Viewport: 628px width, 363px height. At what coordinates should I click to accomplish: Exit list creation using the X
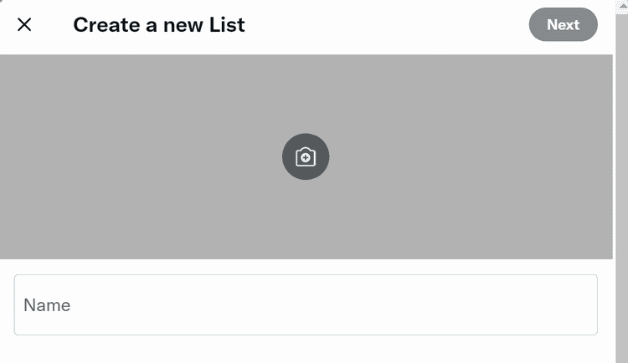[x=24, y=24]
